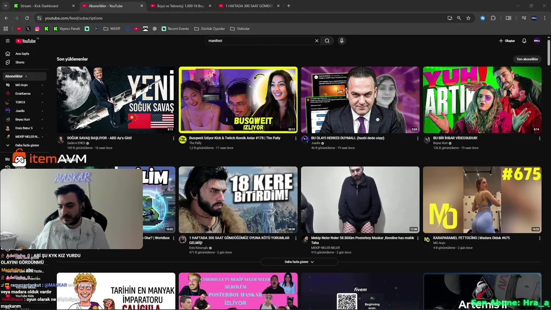Click the page vertical scrollbar

[549, 53]
